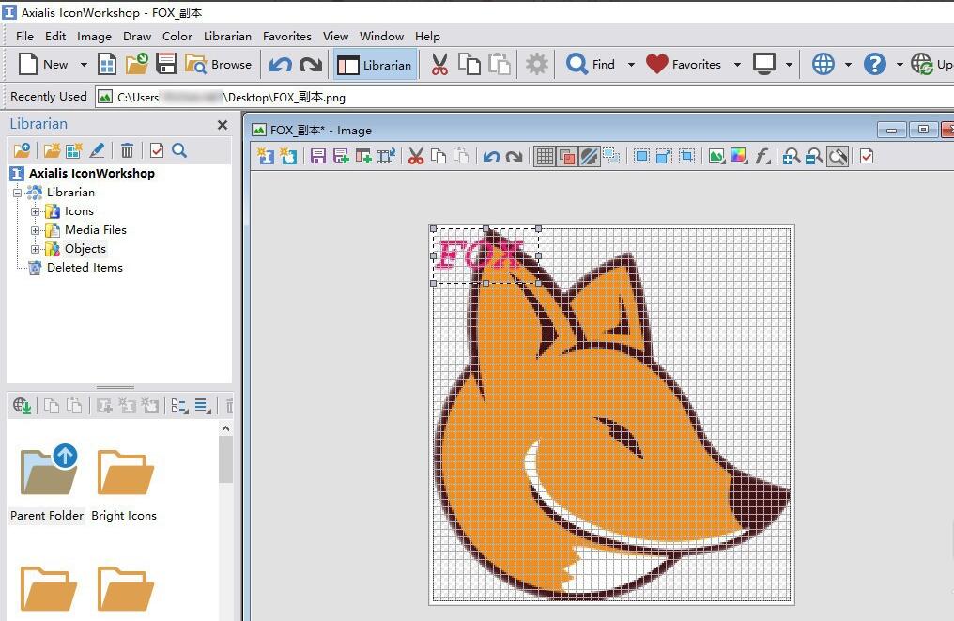The height and width of the screenshot is (621, 954).
Task: Open the Favorites menu in menu bar
Action: point(286,36)
